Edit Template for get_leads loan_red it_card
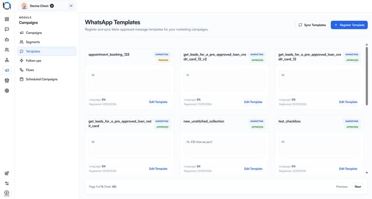Viewport: 372px width, 199px height. 158,169
